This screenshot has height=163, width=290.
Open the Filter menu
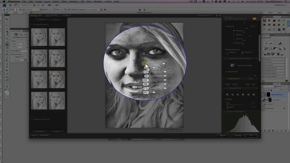click(x=64, y=1)
